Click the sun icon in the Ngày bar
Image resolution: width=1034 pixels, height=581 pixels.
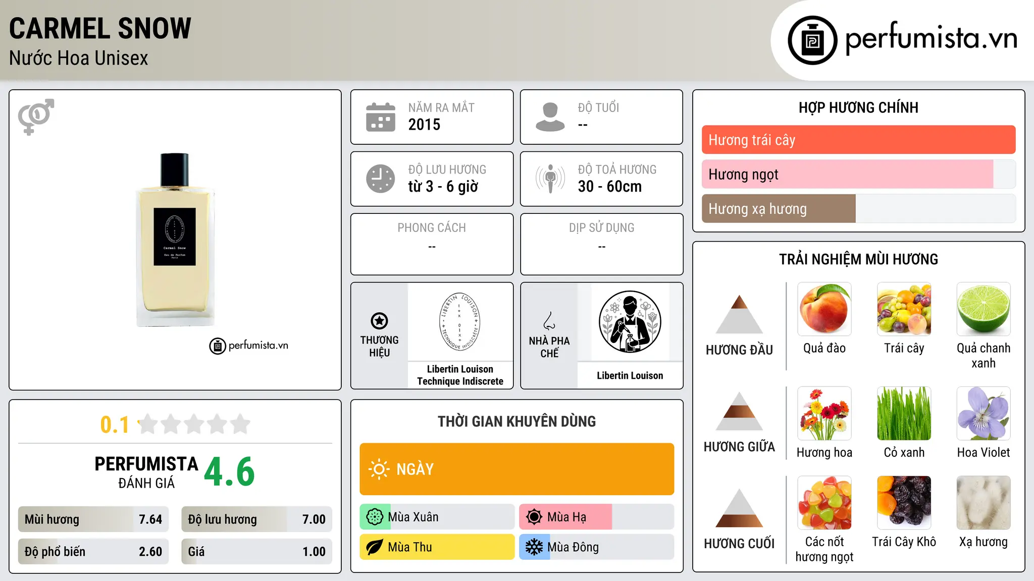[379, 469]
